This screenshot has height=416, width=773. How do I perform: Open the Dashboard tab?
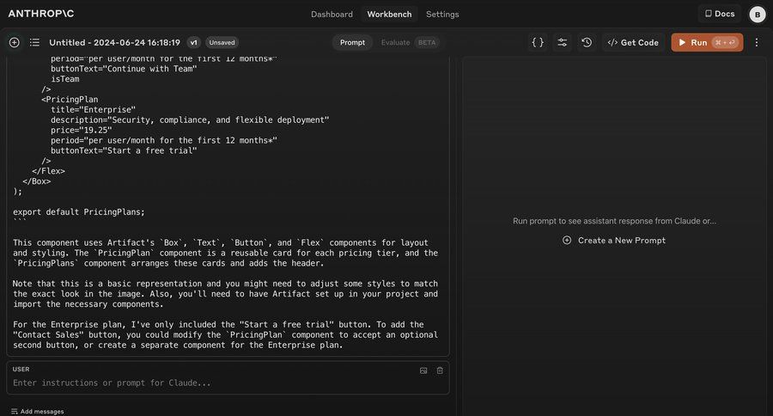click(x=332, y=15)
